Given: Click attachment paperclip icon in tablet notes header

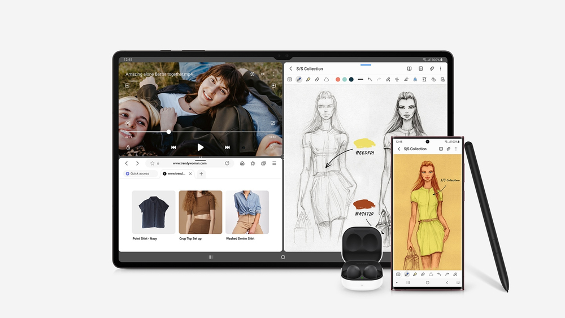Looking at the screenshot, I should tap(432, 68).
